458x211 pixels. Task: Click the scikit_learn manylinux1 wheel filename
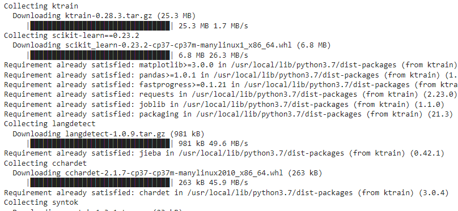tap(175, 45)
